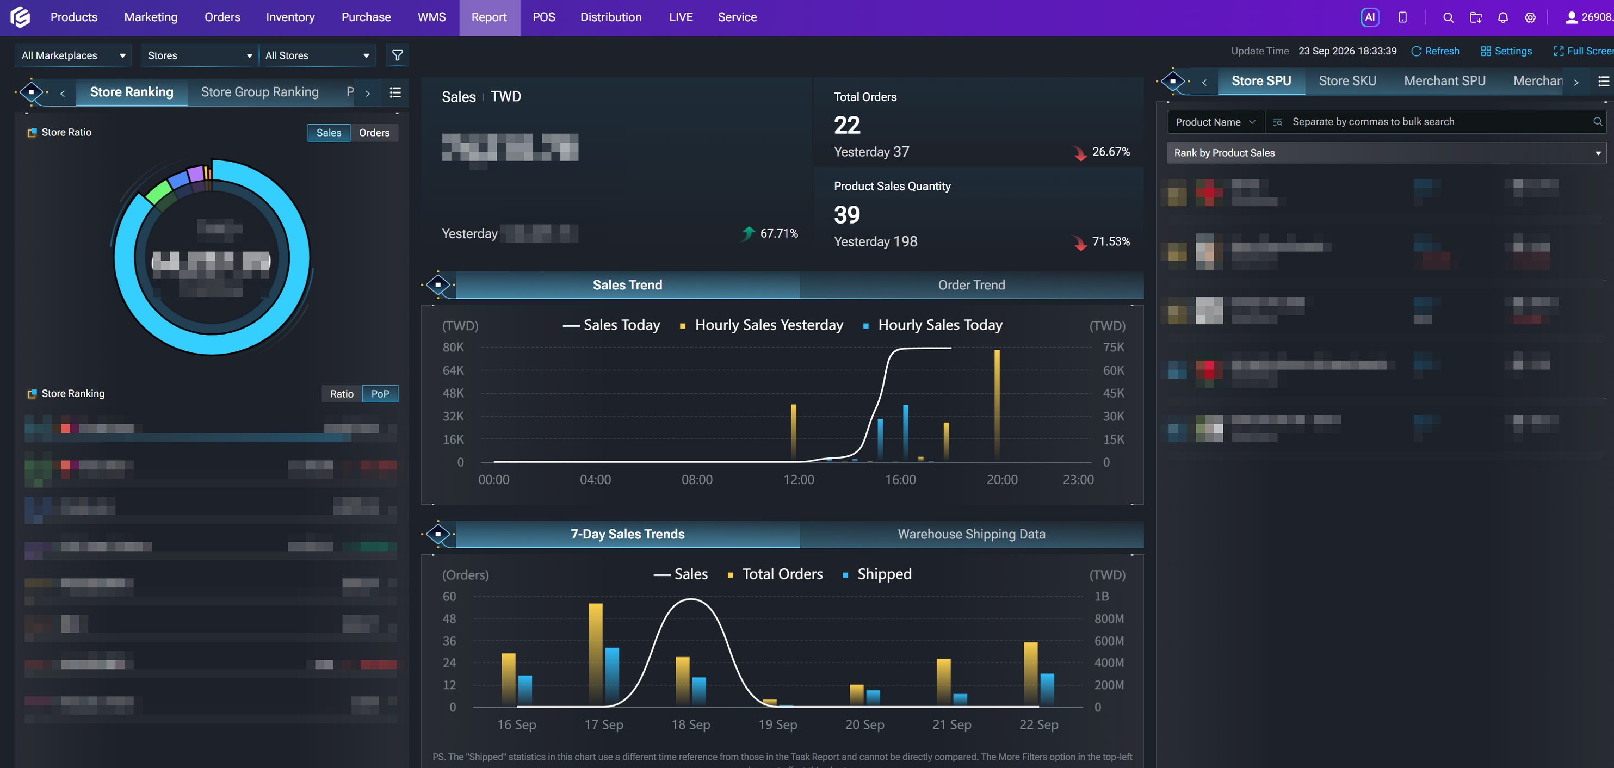
Task: Click the folder export icon in header
Action: click(1475, 17)
